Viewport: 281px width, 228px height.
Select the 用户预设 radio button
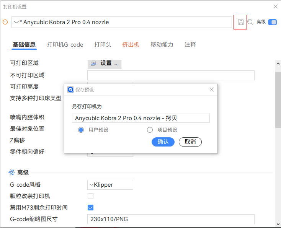pos(81,130)
